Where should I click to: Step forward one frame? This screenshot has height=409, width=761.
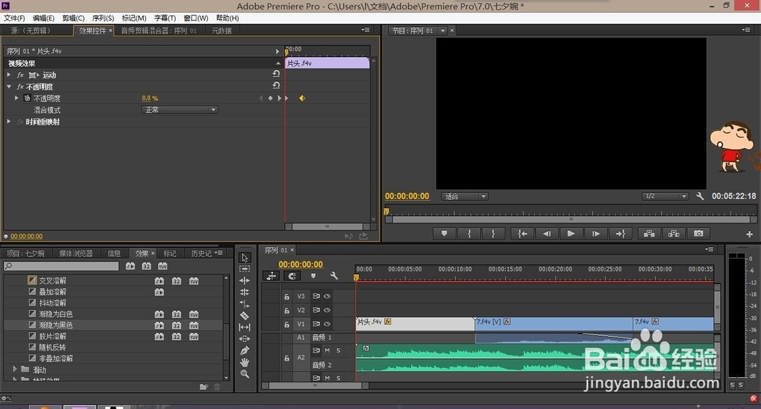596,233
